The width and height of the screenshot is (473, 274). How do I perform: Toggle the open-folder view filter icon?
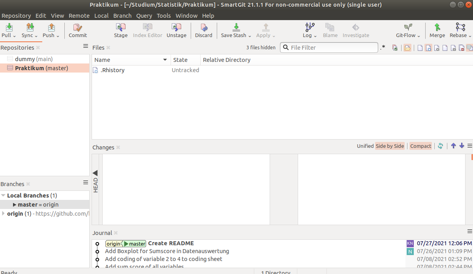407,48
